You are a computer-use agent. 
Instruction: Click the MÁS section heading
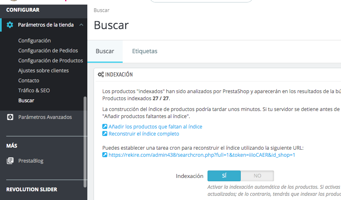[12, 146]
